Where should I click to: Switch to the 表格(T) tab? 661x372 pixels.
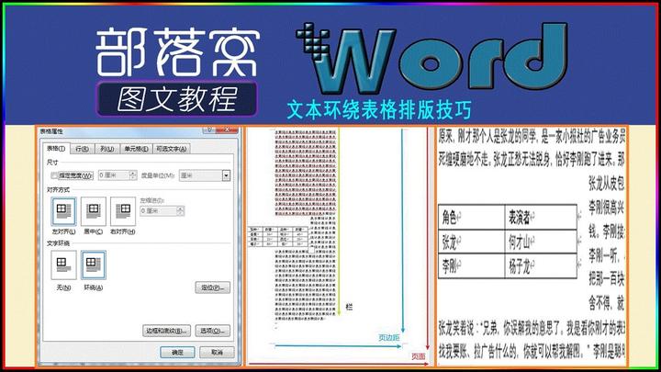(x=56, y=149)
